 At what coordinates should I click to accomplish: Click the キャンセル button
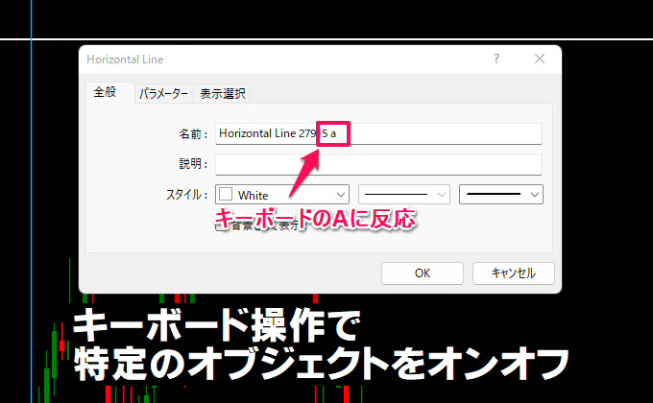(x=513, y=273)
